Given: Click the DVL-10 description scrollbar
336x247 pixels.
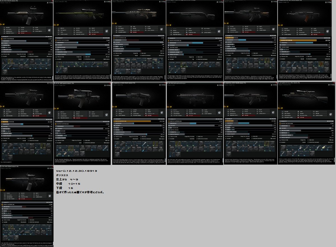Looking at the screenshot, I should [x=110, y=77].
